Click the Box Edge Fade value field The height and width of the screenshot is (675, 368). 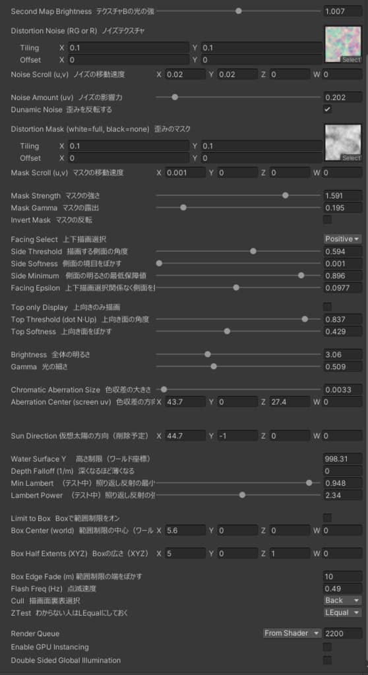(x=342, y=576)
